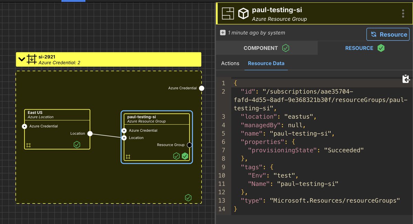The width and height of the screenshot is (413, 224).
Task: Click paul-testing-si node's filled resource check icon
Action: 185,156
